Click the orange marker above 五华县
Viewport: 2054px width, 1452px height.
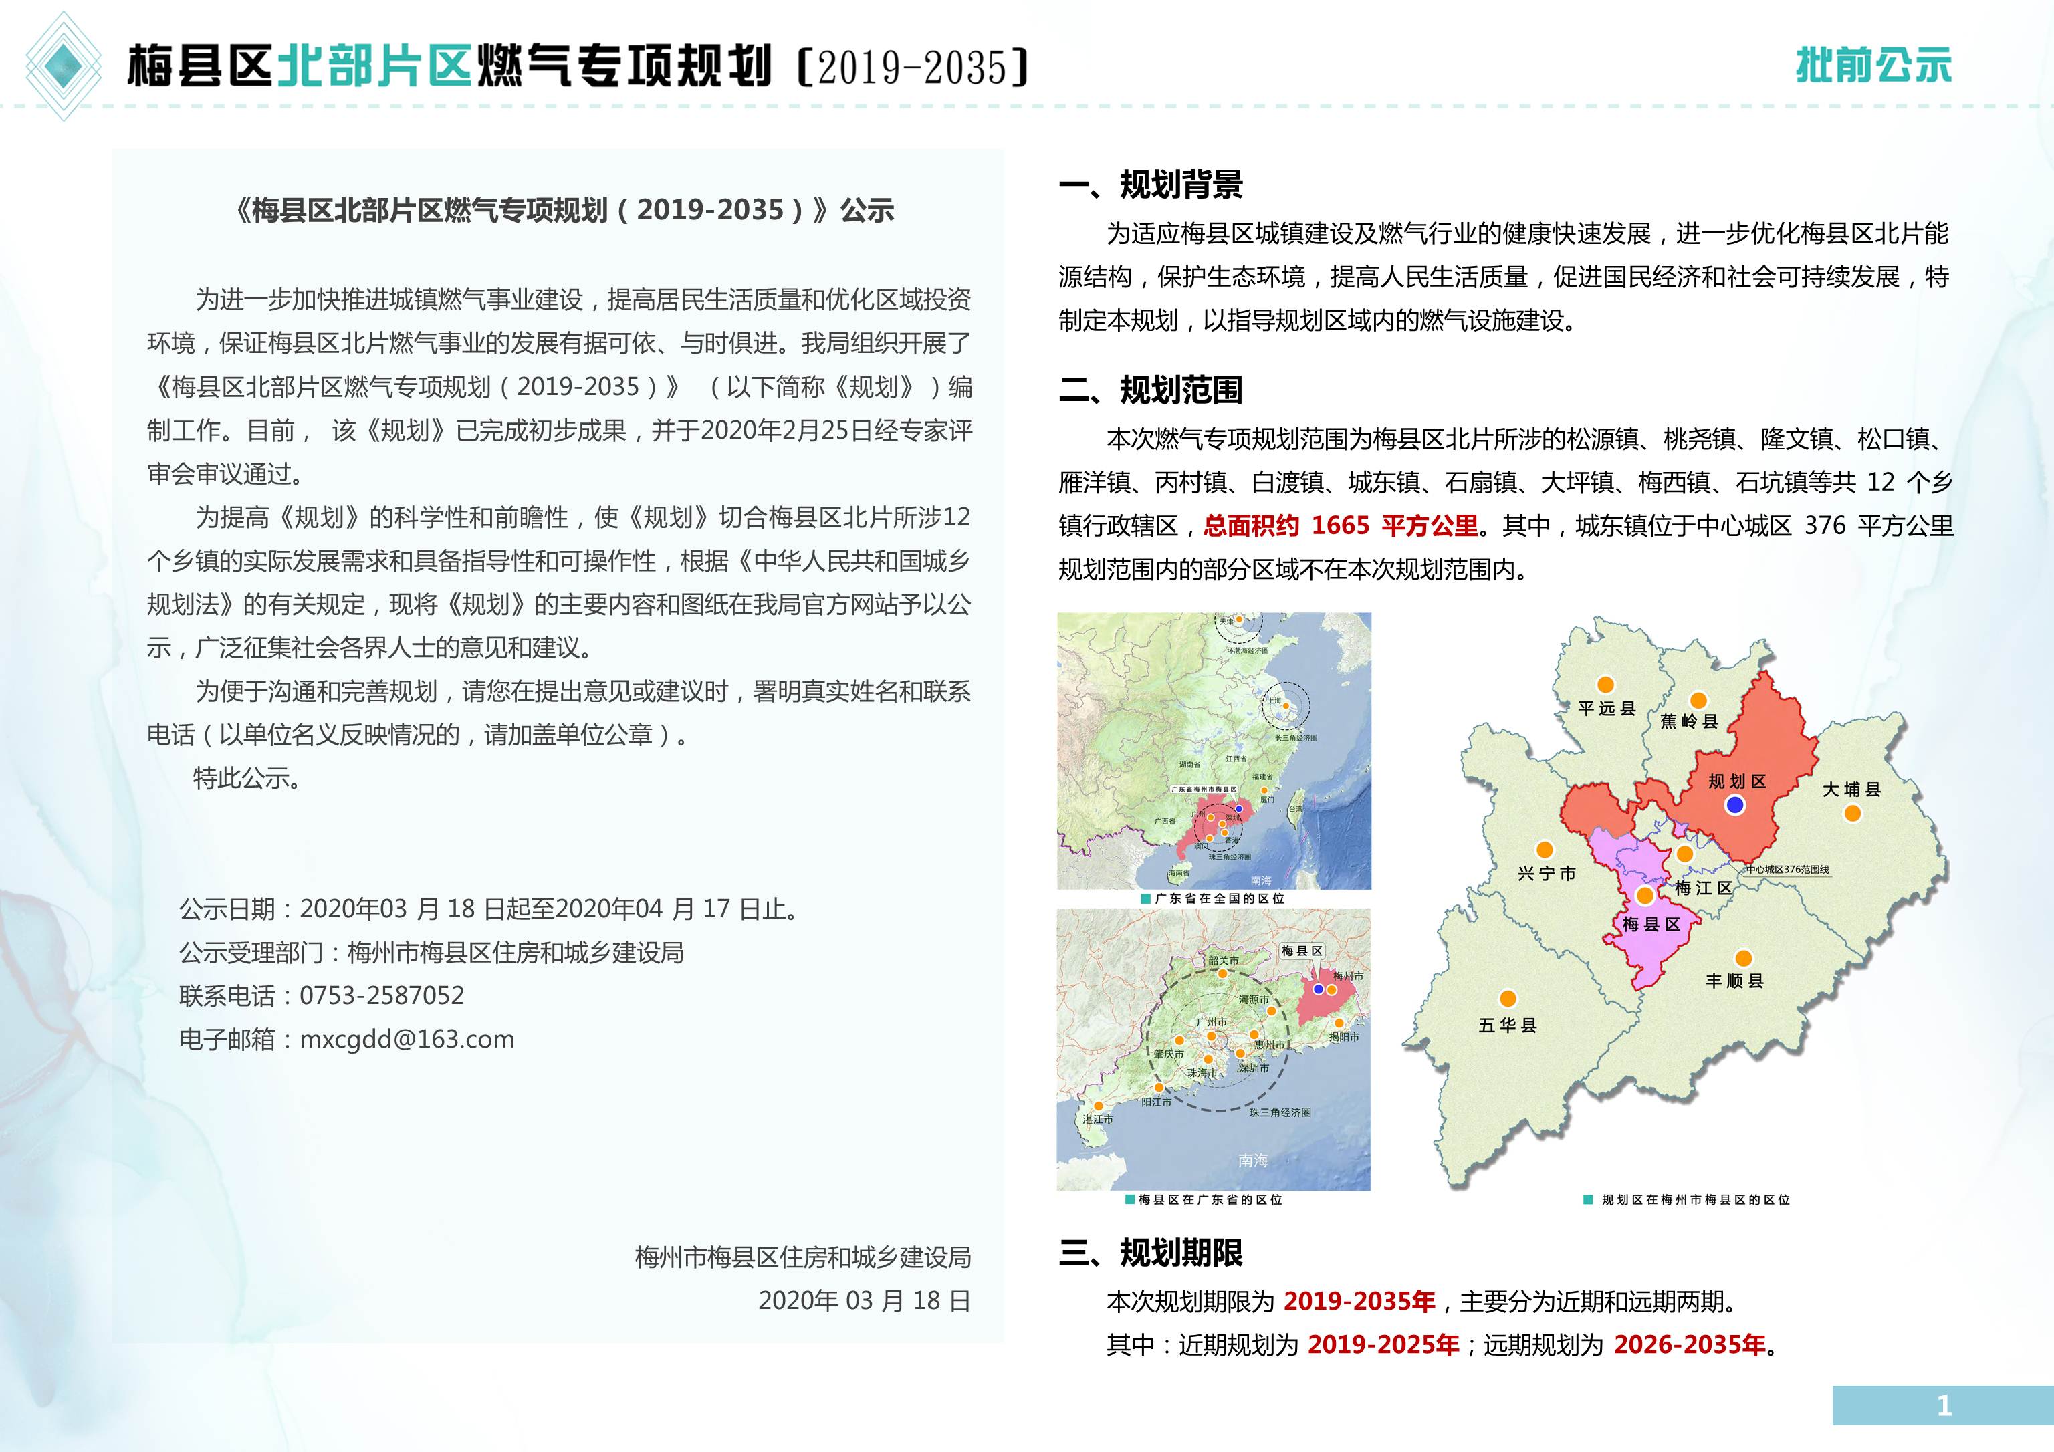(x=1508, y=999)
